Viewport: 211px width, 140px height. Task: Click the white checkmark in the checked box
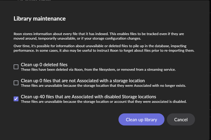point(16,99)
